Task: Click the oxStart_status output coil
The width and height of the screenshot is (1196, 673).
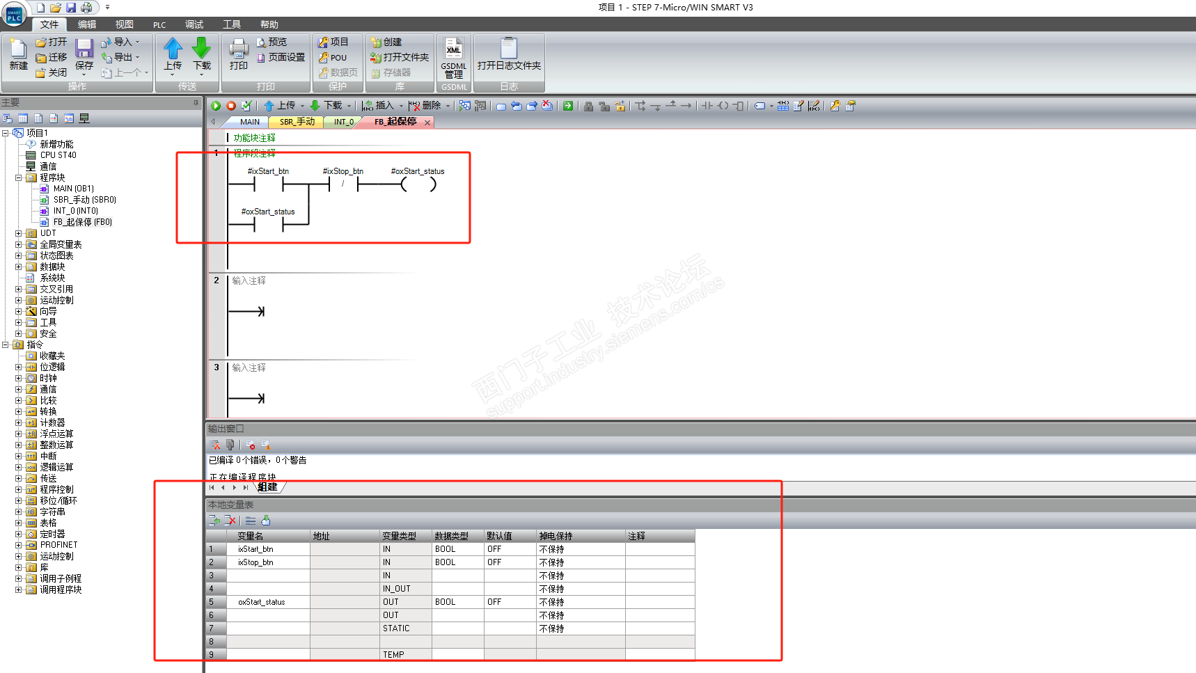Action: [418, 184]
